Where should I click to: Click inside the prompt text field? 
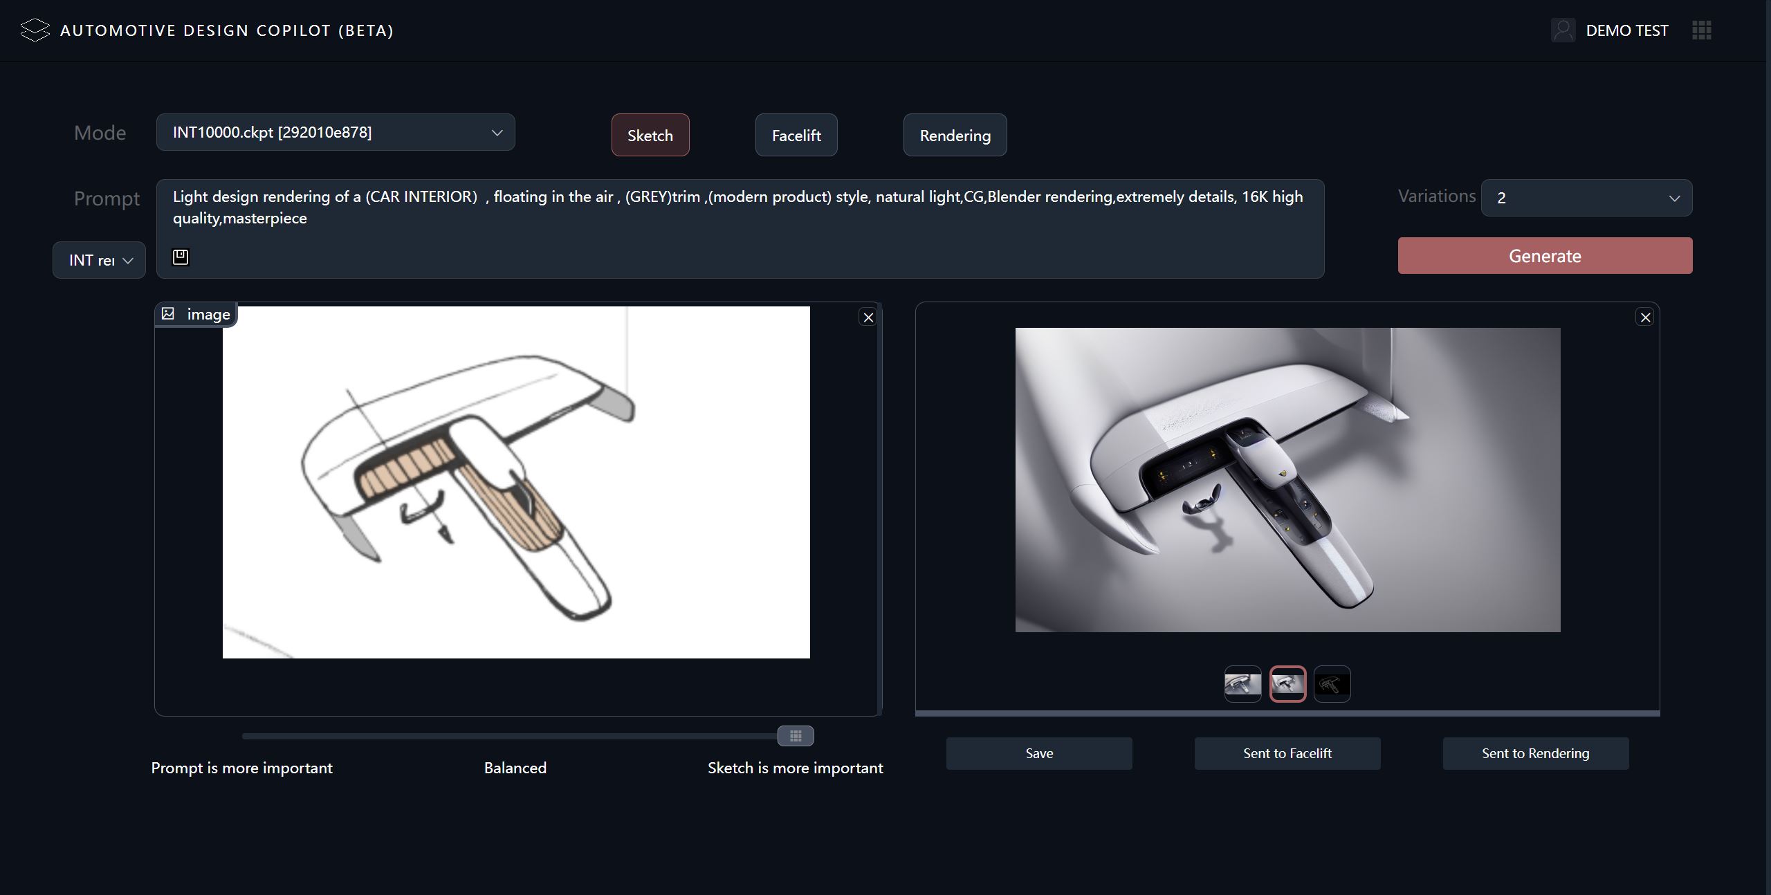tap(739, 207)
